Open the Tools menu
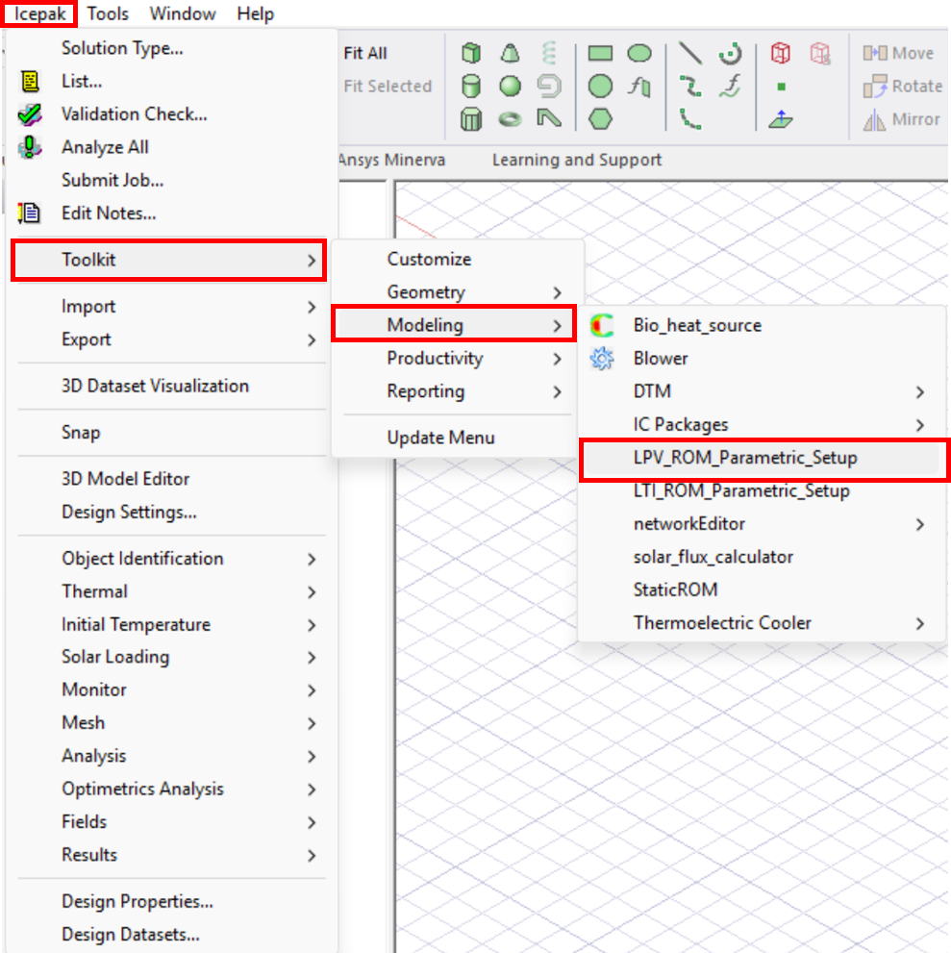 [108, 13]
